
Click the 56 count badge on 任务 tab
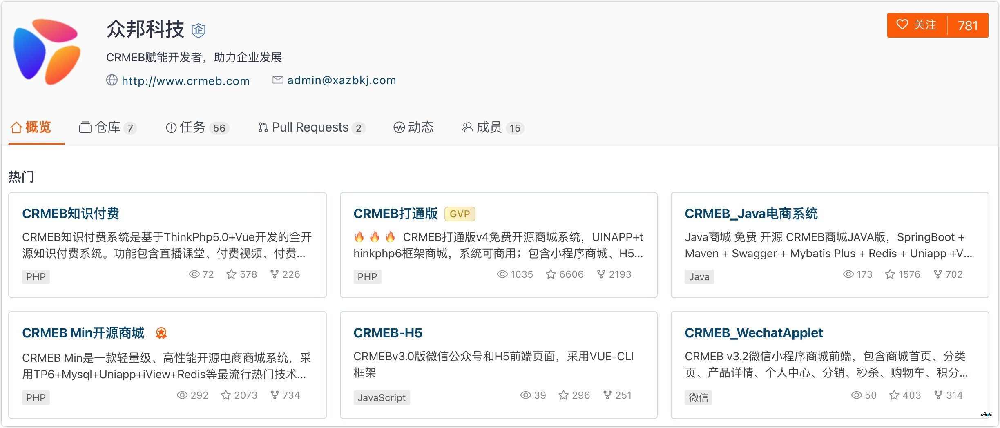219,128
